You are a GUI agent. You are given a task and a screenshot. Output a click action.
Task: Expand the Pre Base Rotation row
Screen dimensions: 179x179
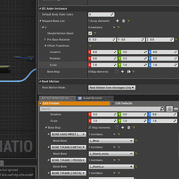coord(45,40)
